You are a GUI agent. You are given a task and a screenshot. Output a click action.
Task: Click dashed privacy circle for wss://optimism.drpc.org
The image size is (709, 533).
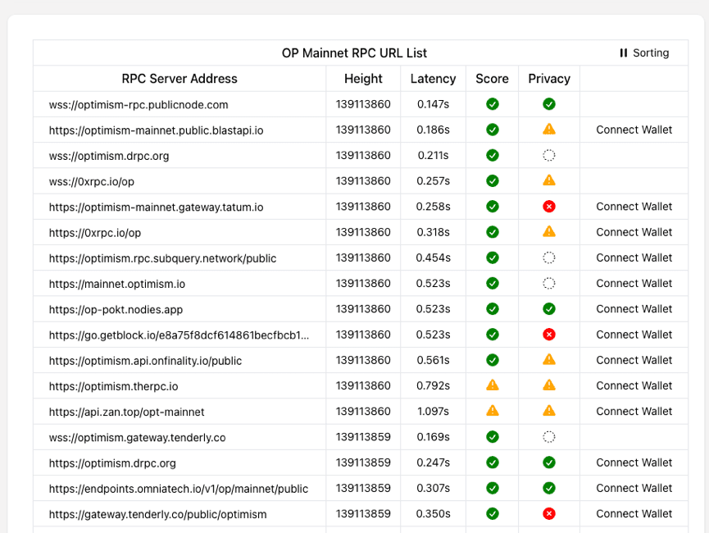click(549, 155)
